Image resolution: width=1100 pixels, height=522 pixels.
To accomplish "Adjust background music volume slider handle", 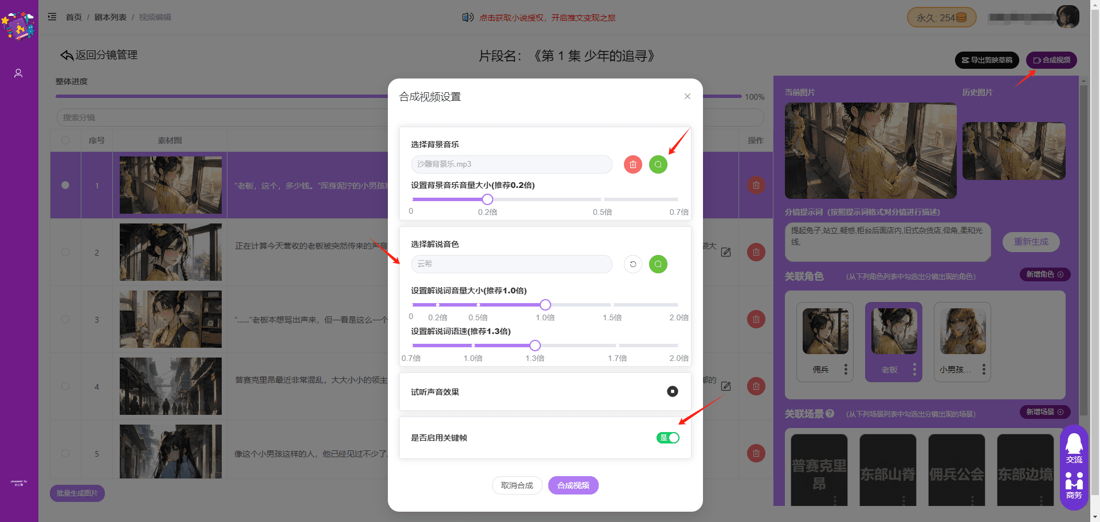I will tap(487, 199).
